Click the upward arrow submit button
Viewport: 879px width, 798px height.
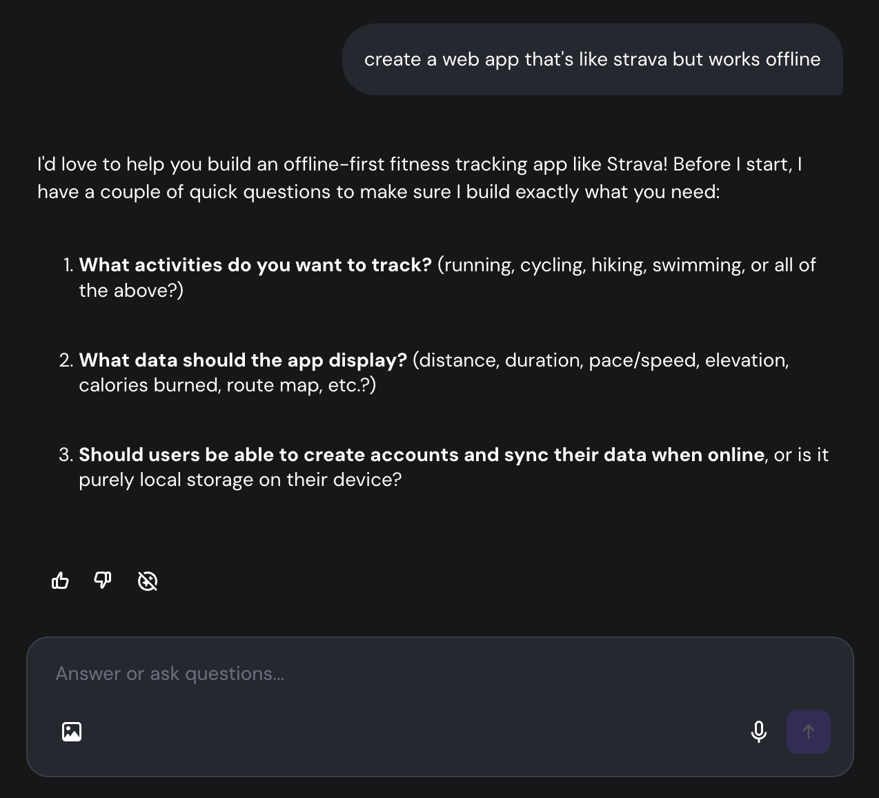[x=808, y=732]
